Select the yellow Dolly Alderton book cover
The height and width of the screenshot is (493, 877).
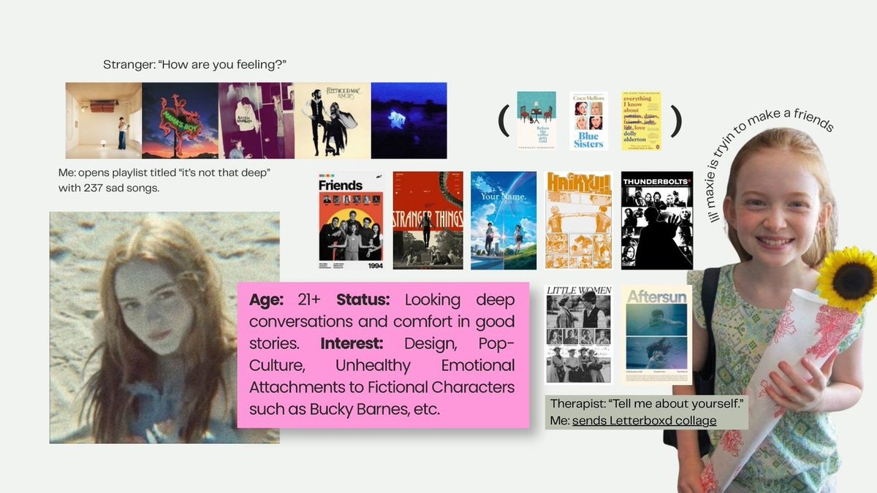pyautogui.click(x=641, y=121)
